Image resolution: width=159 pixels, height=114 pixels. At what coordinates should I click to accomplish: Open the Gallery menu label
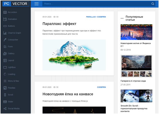coord(11,53)
